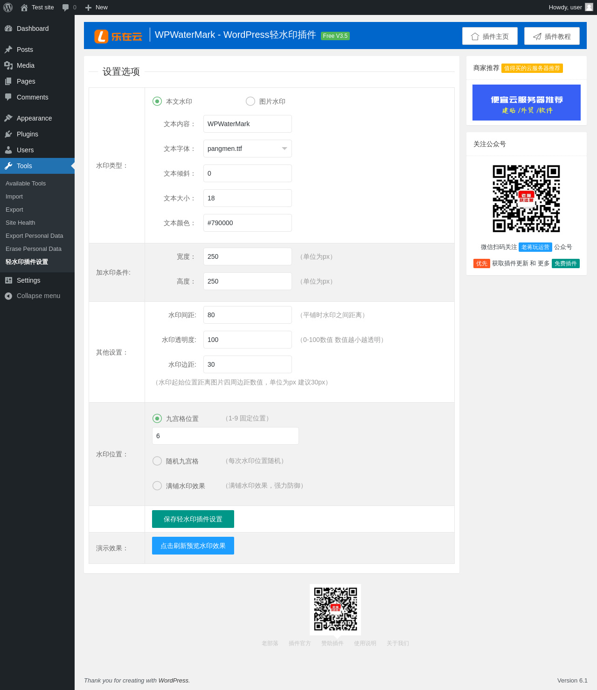
Task: Click the Appearance paintbrush icon
Action: pos(8,118)
